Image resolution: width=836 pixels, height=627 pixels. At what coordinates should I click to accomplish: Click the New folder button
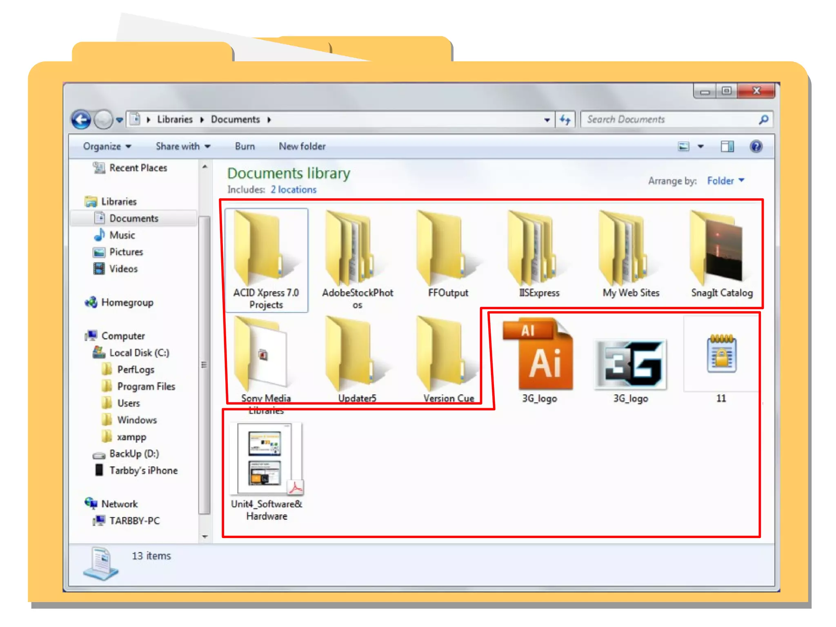point(302,146)
